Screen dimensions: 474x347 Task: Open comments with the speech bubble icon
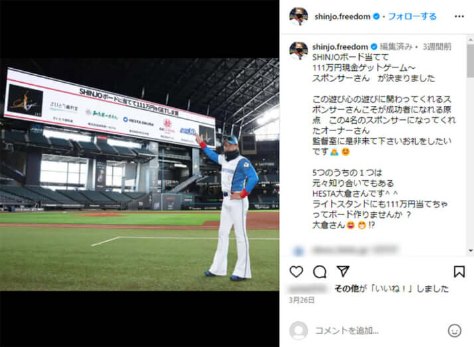[x=319, y=272]
